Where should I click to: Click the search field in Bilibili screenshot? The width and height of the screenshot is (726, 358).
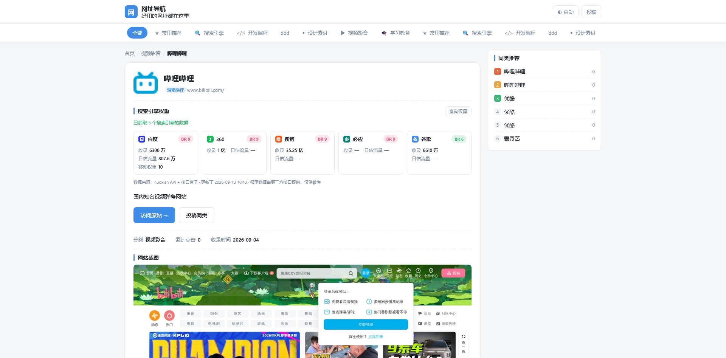[x=317, y=273]
